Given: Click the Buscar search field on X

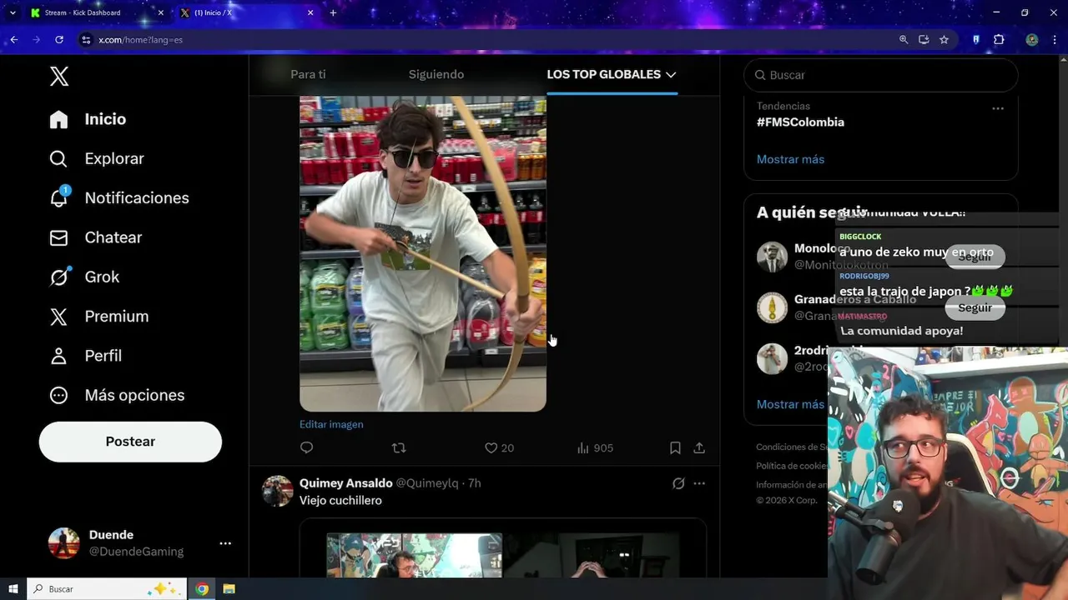Looking at the screenshot, I should tap(880, 75).
